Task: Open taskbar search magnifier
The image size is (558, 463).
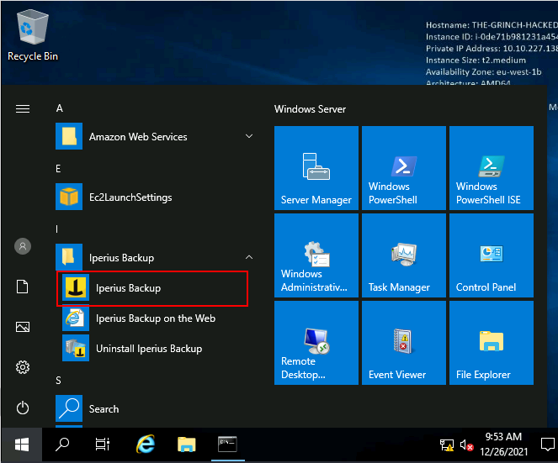Action: click(62, 445)
